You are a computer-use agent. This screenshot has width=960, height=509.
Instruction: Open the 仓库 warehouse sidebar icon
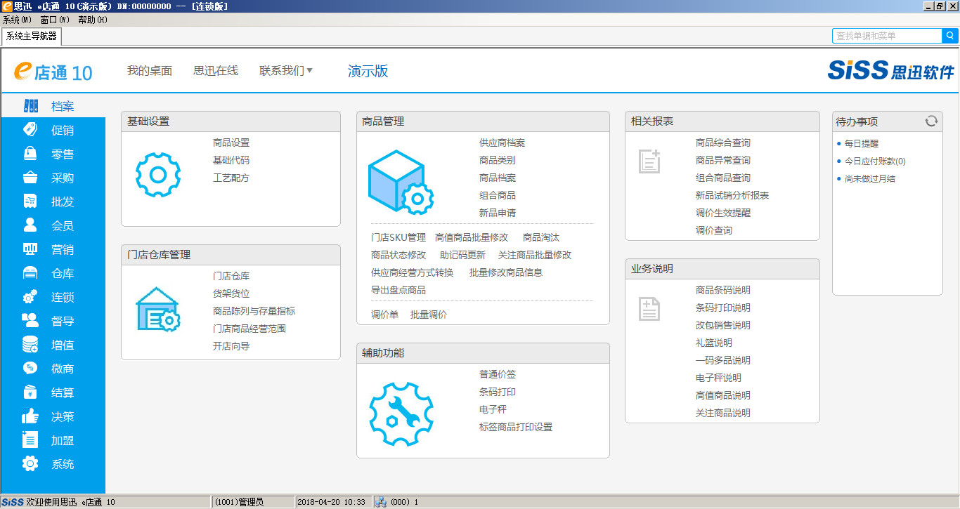pos(31,273)
